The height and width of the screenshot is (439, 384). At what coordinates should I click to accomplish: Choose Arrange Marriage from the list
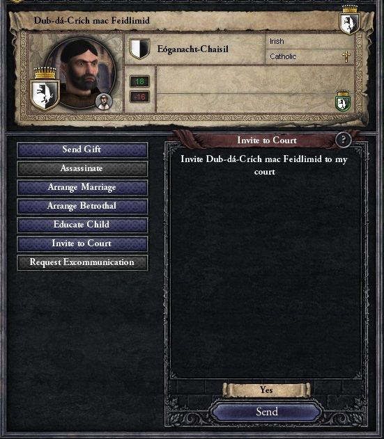[x=82, y=187]
